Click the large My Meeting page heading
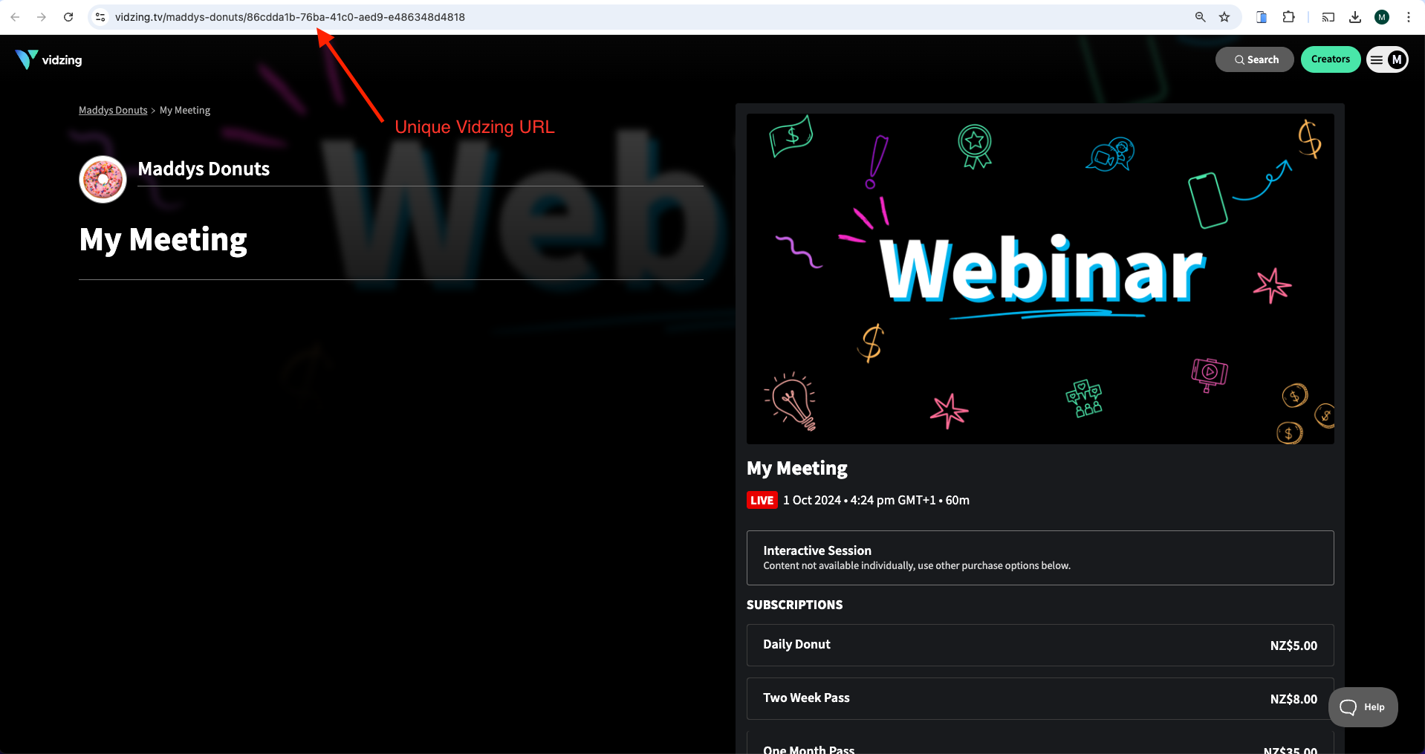Image resolution: width=1425 pixels, height=754 pixels. (163, 241)
